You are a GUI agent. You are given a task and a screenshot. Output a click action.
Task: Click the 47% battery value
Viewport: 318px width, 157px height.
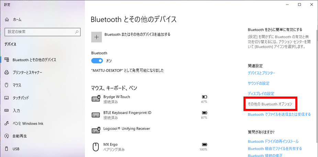(x=204, y=102)
